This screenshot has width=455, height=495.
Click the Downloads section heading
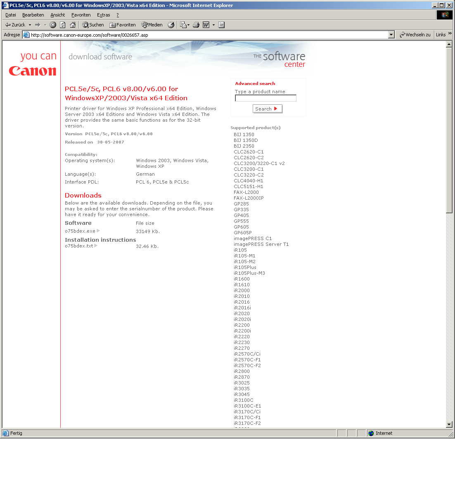click(83, 196)
